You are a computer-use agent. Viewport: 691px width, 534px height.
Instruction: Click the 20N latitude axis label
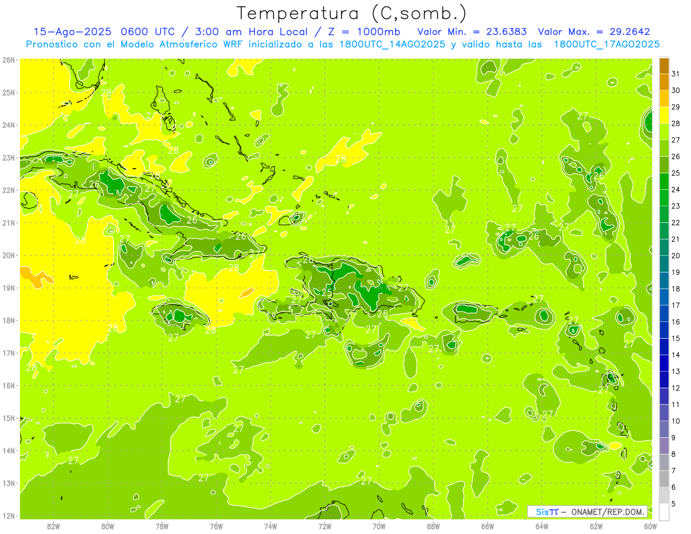point(9,255)
